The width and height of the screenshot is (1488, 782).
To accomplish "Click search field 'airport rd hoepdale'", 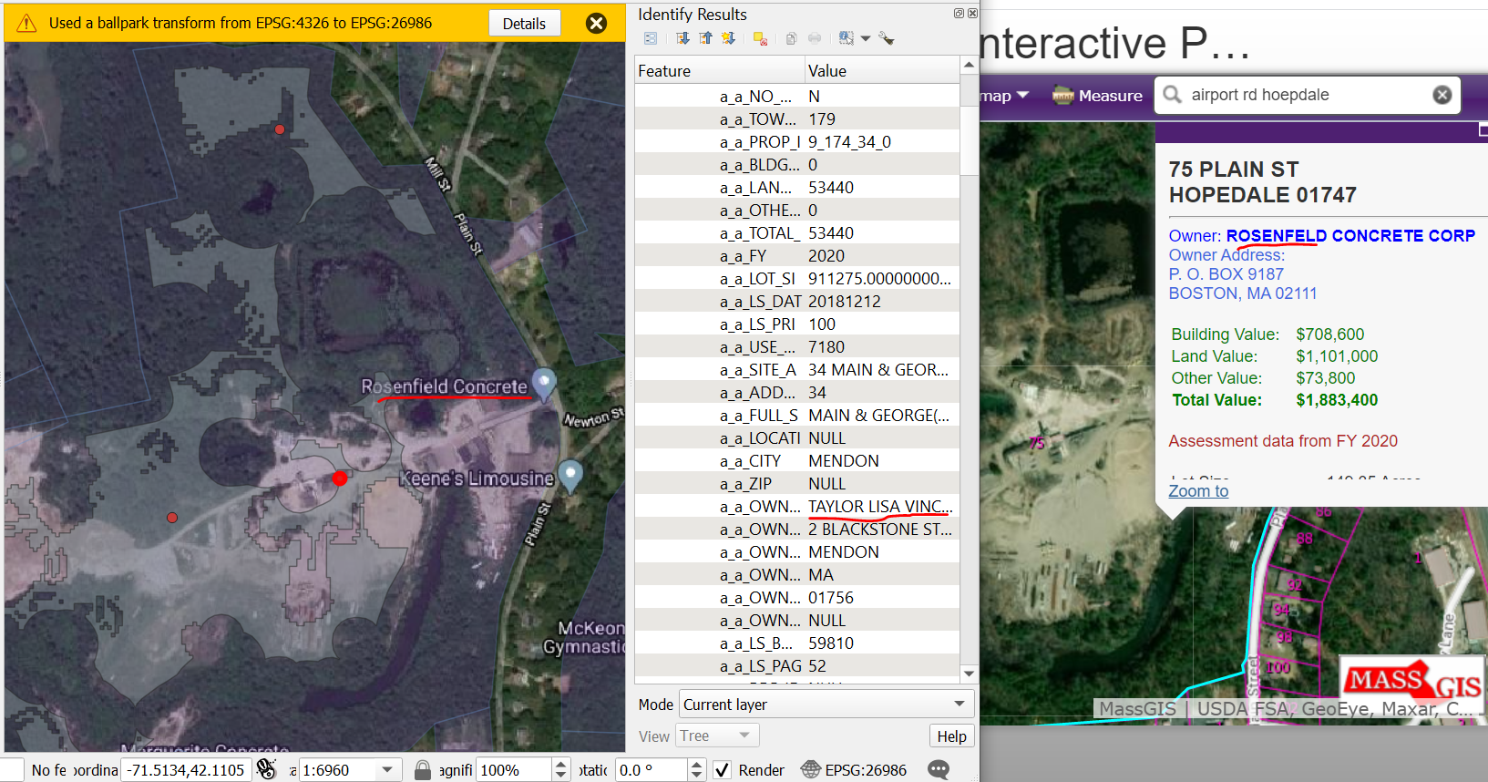I will 1307,95.
